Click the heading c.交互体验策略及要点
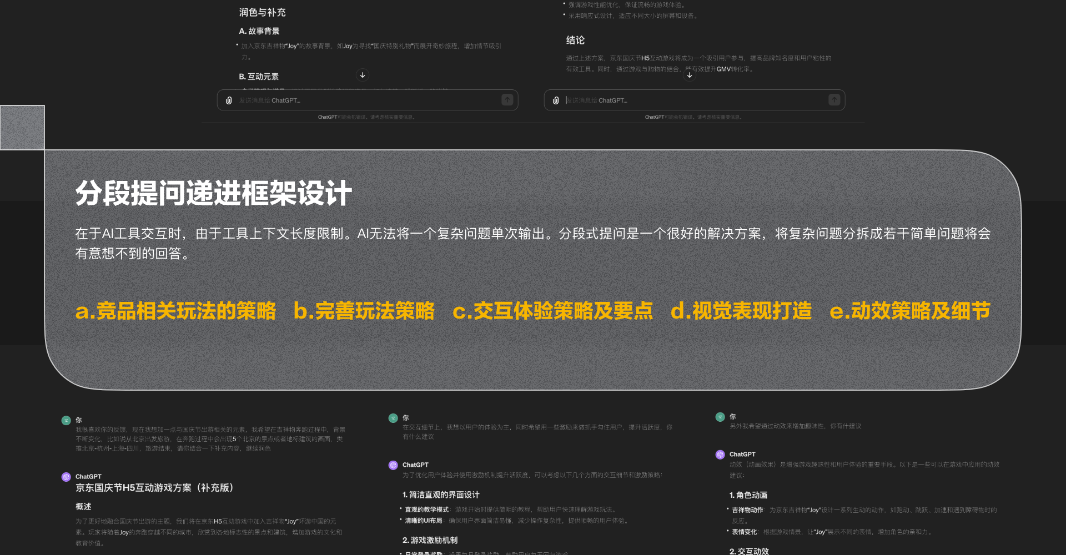This screenshot has width=1066, height=555. [x=553, y=311]
